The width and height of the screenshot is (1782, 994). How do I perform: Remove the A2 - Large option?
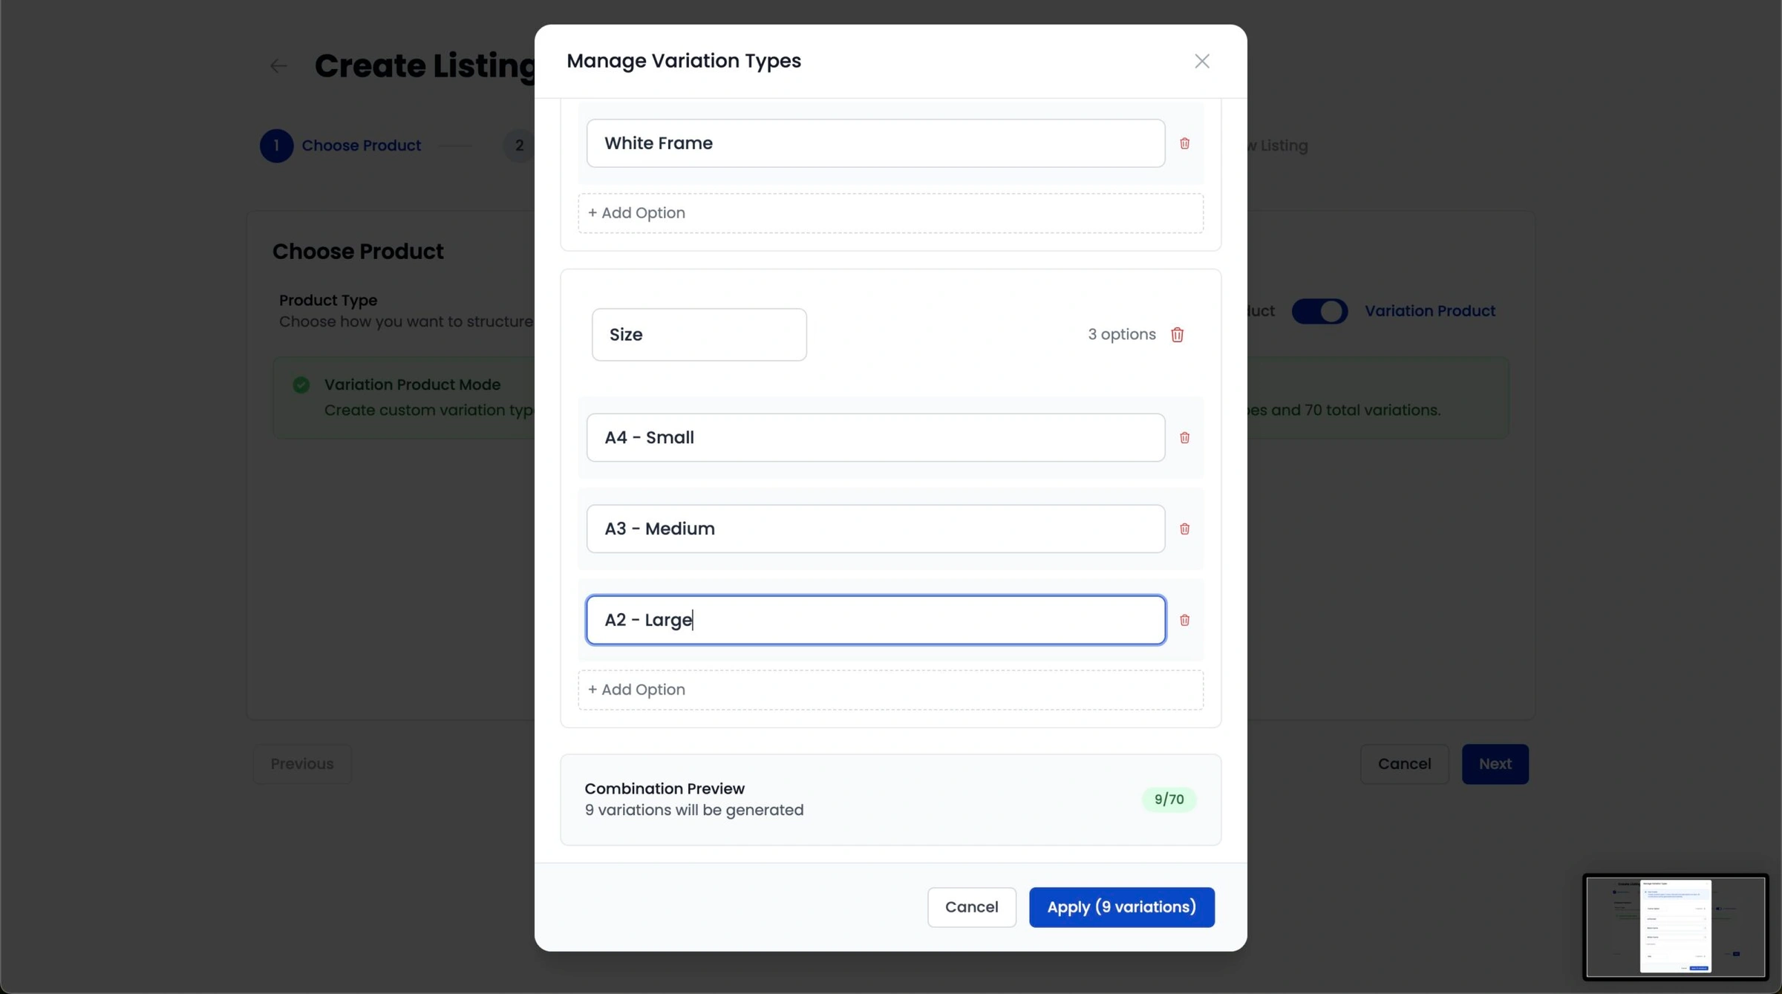[x=1184, y=620]
